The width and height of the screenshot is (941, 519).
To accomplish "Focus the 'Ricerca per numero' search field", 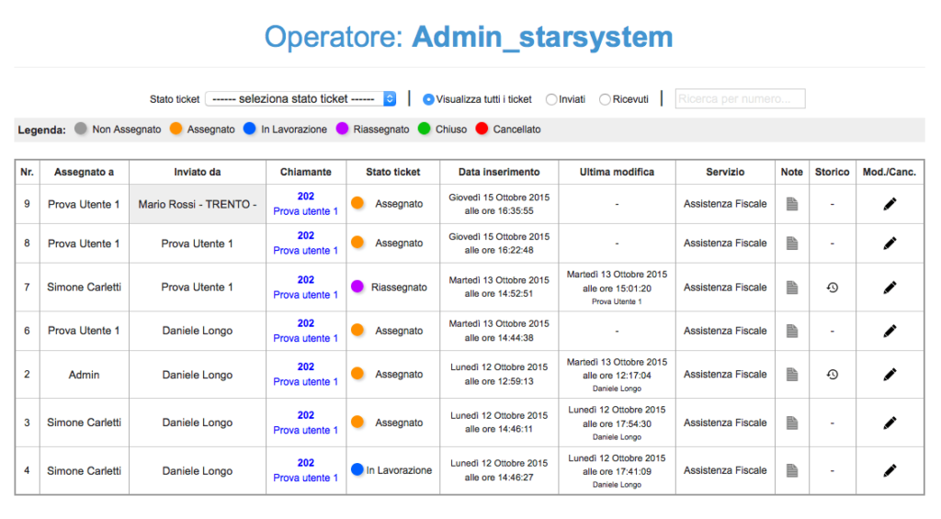I will point(740,98).
